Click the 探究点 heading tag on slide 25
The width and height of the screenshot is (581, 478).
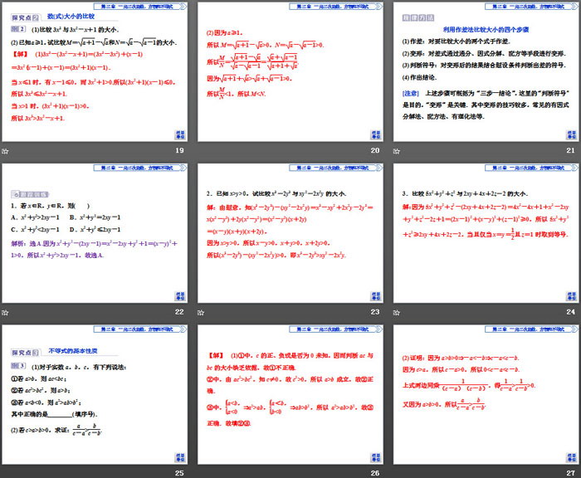(x=21, y=352)
